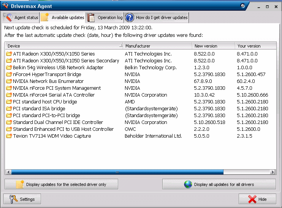Sort list by Manufacturer column header
This screenshot has width=282, height=208.
pos(158,46)
